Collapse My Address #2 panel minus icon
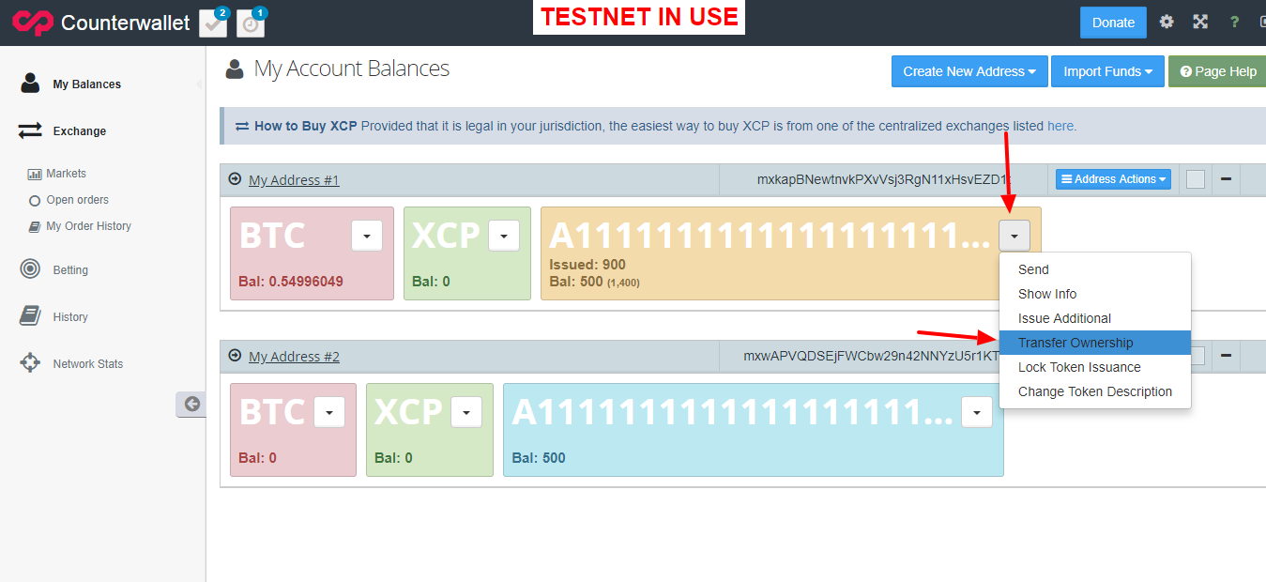The width and height of the screenshot is (1266, 582). 1226,356
